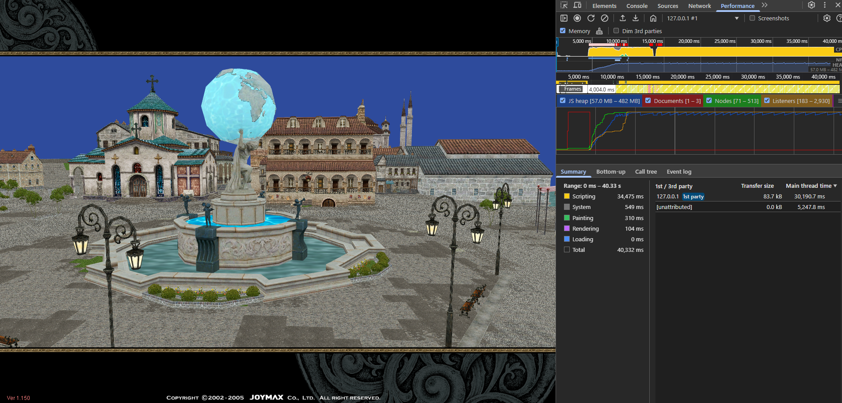Select the Summary tab
This screenshot has height=403, width=842.
573,172
